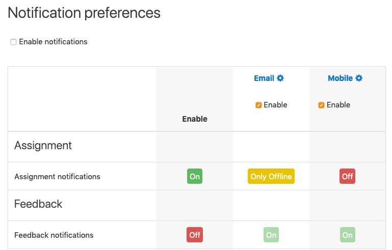The width and height of the screenshot is (392, 250).
Task: Tick the Enable notifications checkbox
Action: [x=13, y=42]
